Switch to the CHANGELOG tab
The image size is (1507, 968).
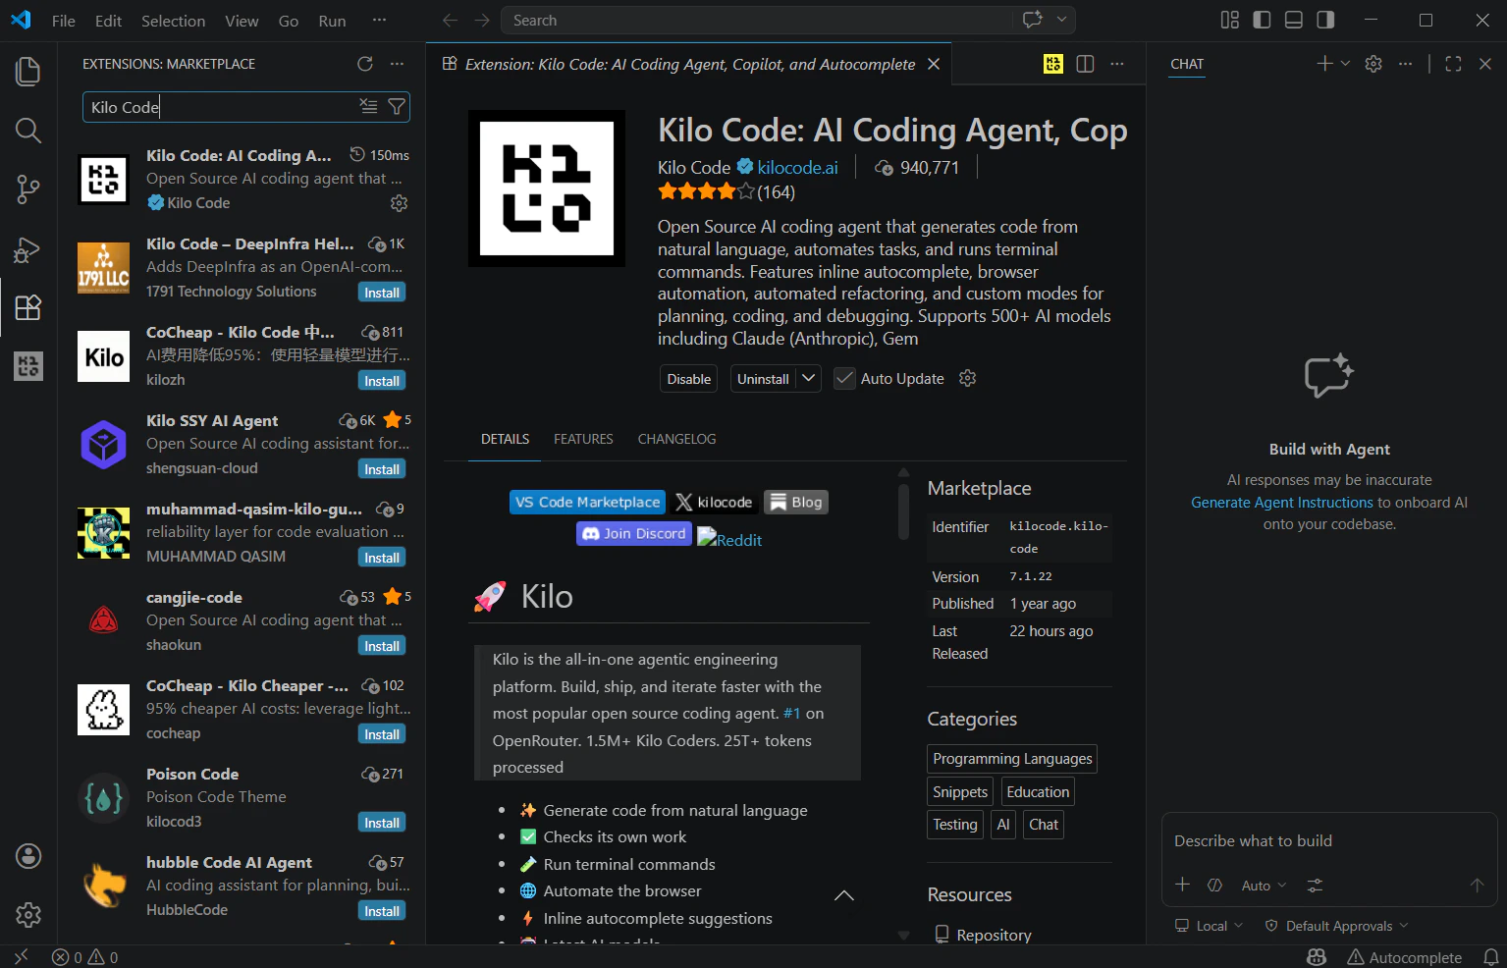coord(676,439)
